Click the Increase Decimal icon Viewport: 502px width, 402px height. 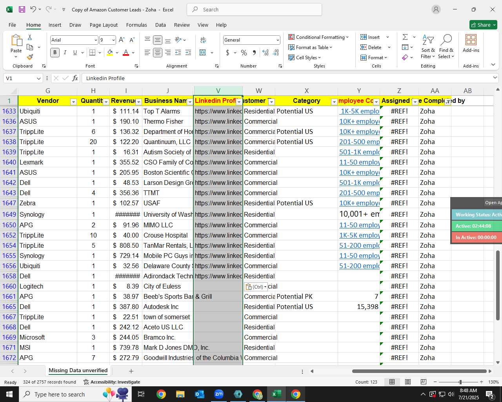tap(266, 53)
